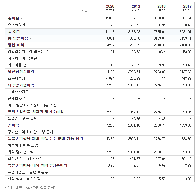Viewport: 196px width, 190px height.
Task: Click the 순이익 row label
Action: [13, 125]
